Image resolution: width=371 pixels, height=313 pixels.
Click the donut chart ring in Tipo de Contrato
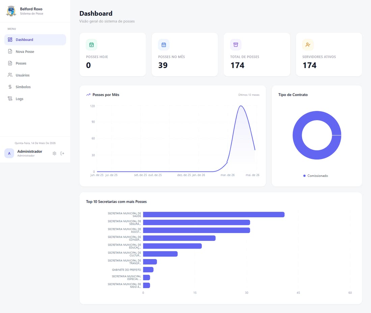297,135
